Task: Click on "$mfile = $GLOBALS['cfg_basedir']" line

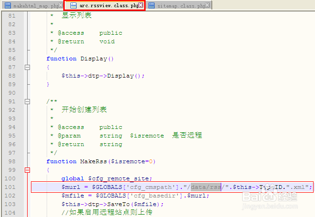Action: click(x=136, y=196)
